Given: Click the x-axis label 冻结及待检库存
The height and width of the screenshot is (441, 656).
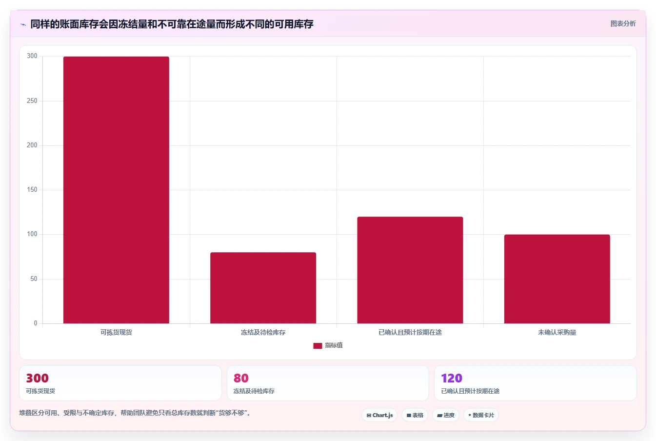Looking at the screenshot, I should point(263,332).
